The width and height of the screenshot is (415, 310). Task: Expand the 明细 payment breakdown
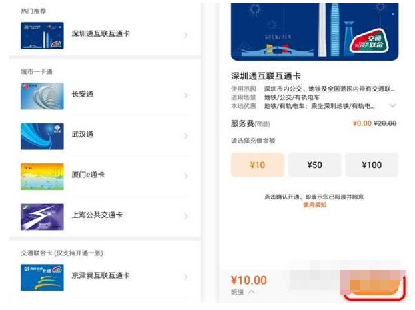[243, 292]
